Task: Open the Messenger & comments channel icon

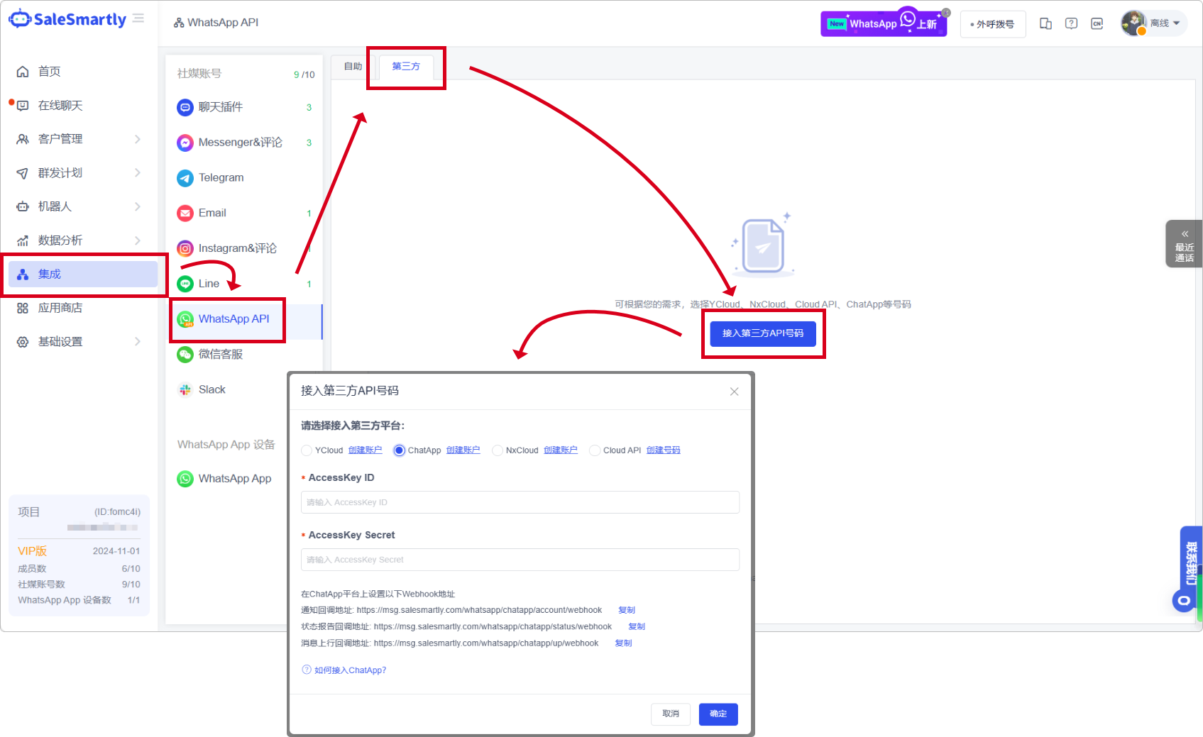Action: (185, 143)
